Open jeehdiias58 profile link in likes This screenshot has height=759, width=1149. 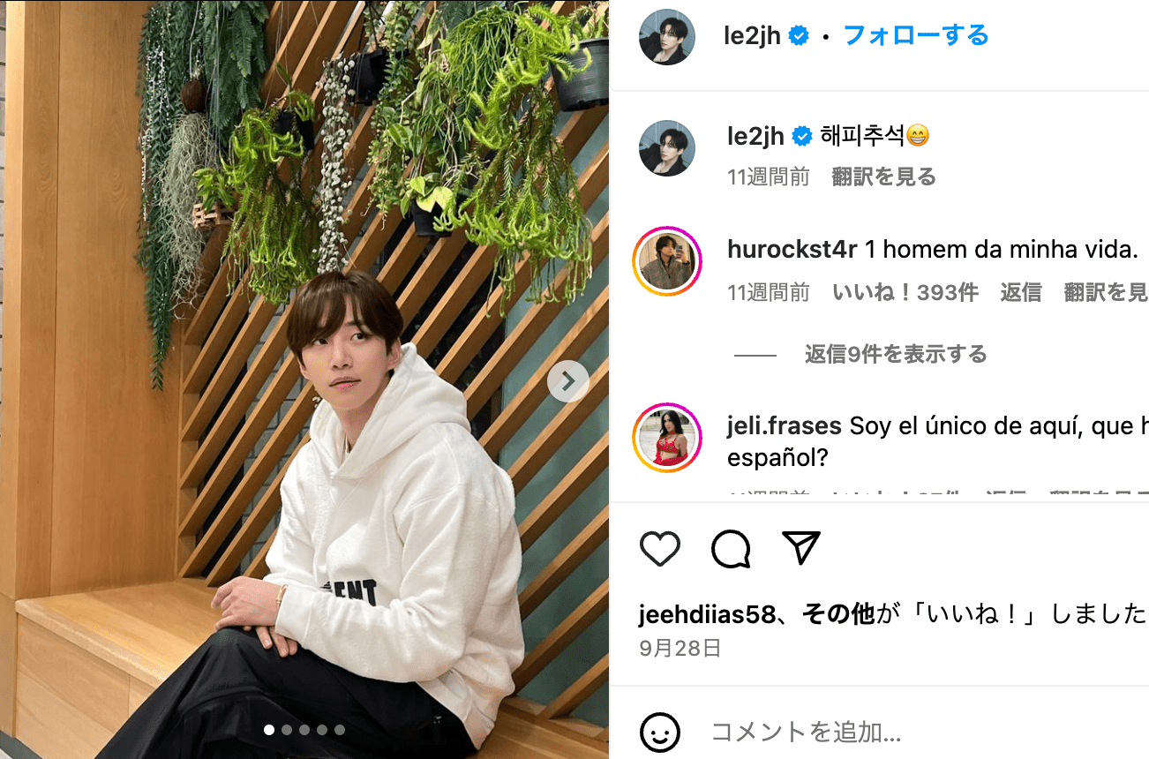point(707,614)
